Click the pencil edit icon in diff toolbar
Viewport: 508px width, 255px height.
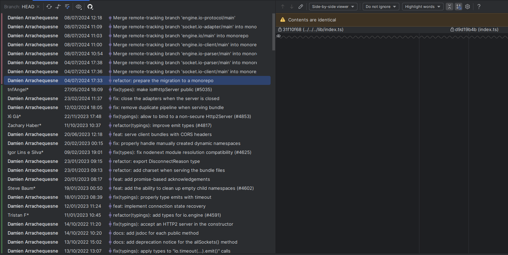coord(300,6)
